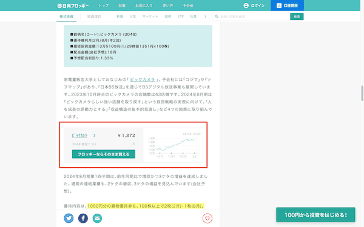This screenshot has height=227, width=364.
Task: Click the chevron beside ビックカメラ stock name
Action: pos(95,136)
